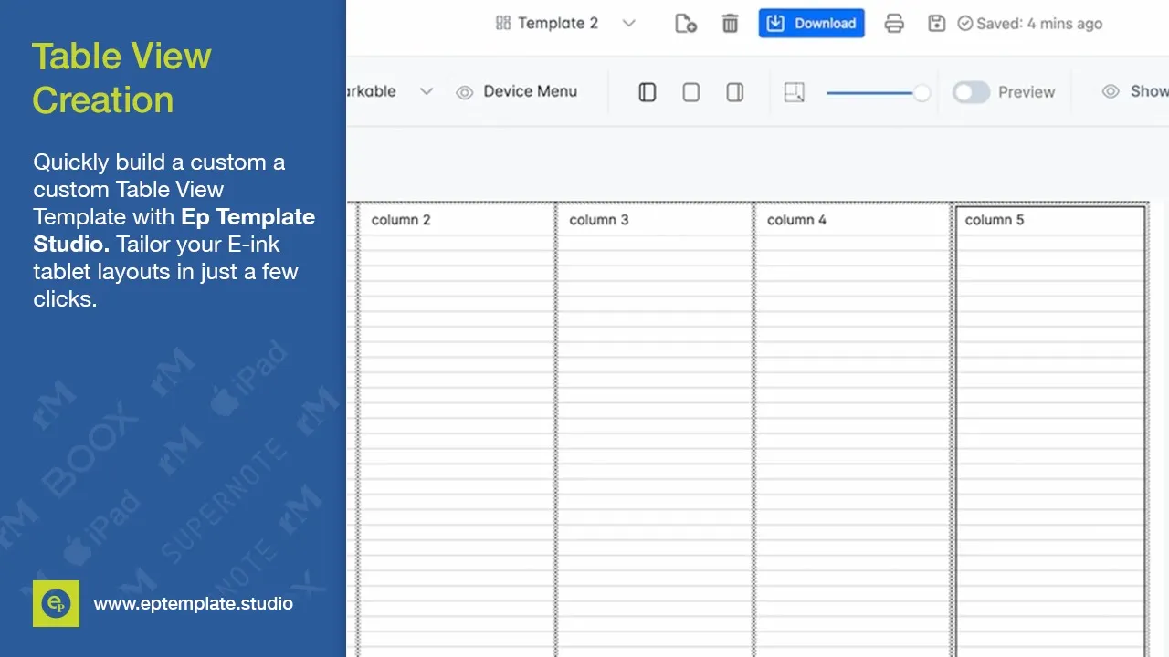Click the Preview label text
The height and width of the screenshot is (657, 1169).
[1027, 92]
